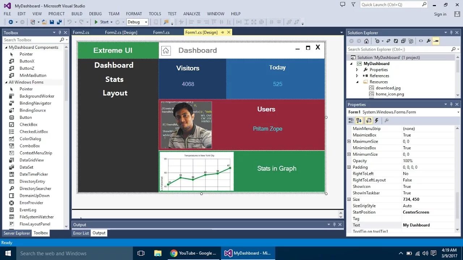This screenshot has width=463, height=260.
Task: Open the ANALYZE menu
Action: pyautogui.click(x=192, y=14)
